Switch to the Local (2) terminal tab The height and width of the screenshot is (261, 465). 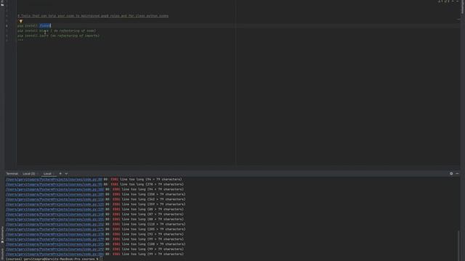point(29,174)
